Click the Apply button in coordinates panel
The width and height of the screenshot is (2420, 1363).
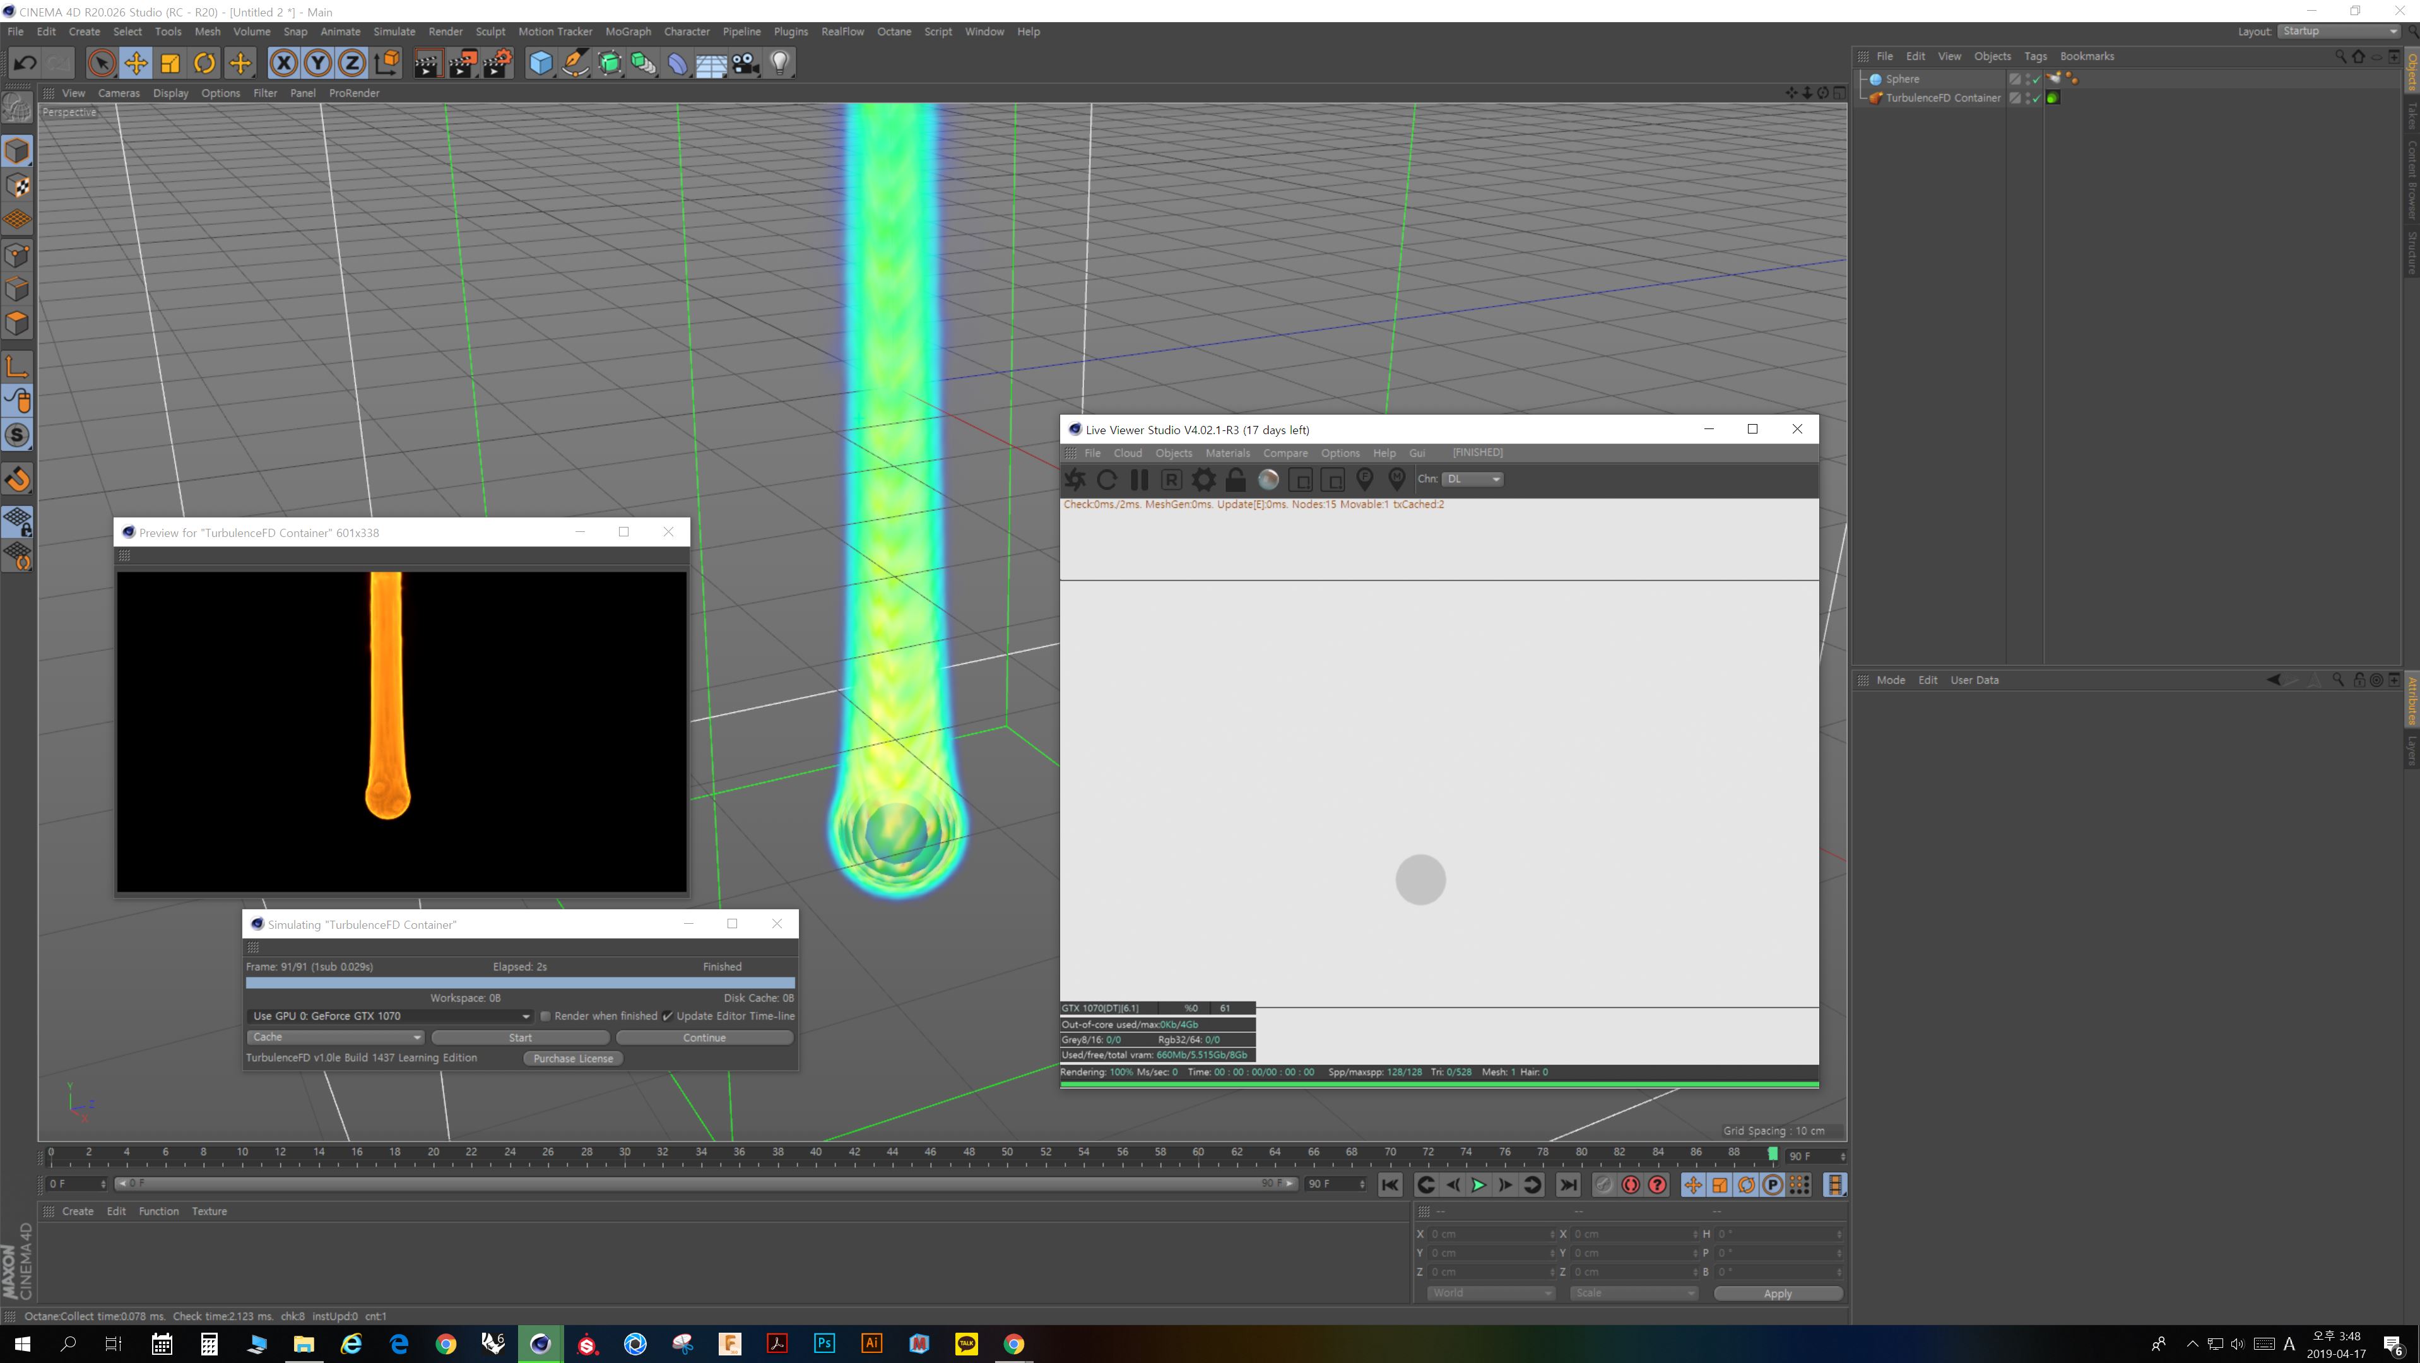click(1778, 1294)
